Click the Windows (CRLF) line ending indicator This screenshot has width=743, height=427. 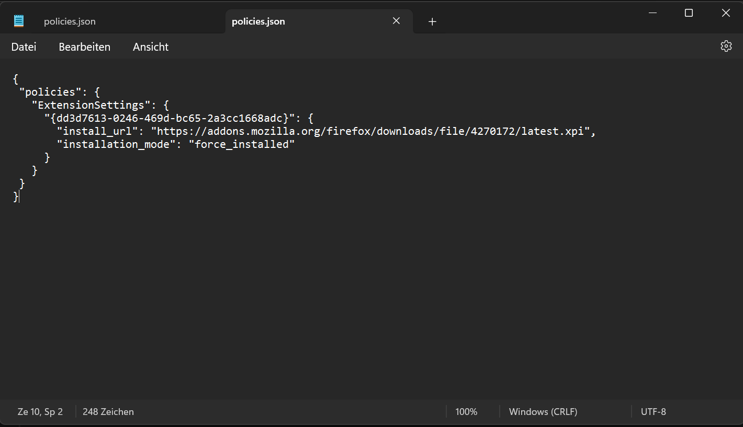[543, 412]
